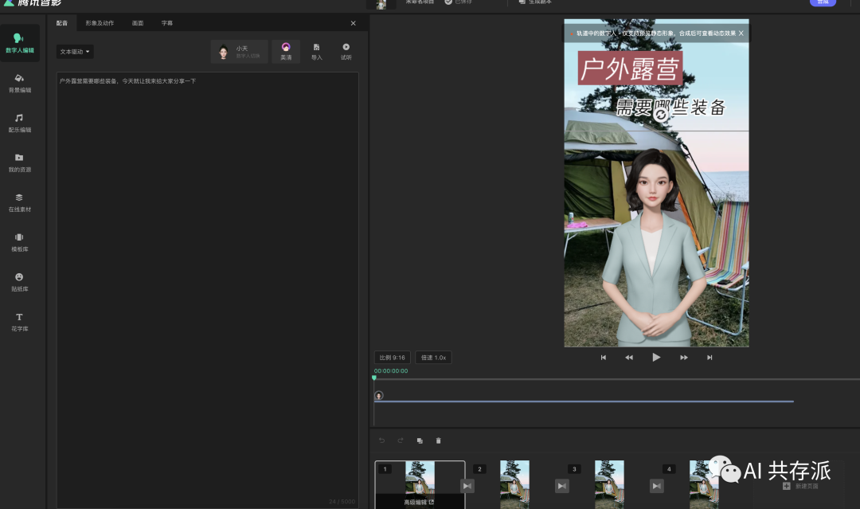Switch to the 形象及动作 tab
The height and width of the screenshot is (509, 860).
(100, 23)
